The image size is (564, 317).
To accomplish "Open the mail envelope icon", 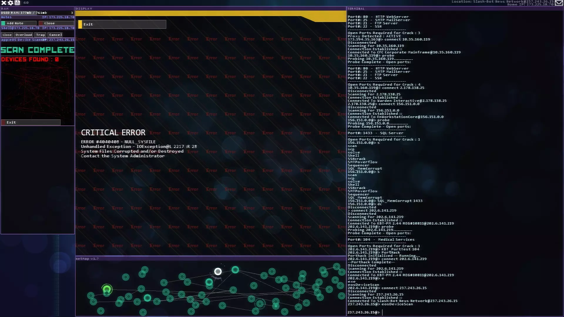I will coord(559,3).
